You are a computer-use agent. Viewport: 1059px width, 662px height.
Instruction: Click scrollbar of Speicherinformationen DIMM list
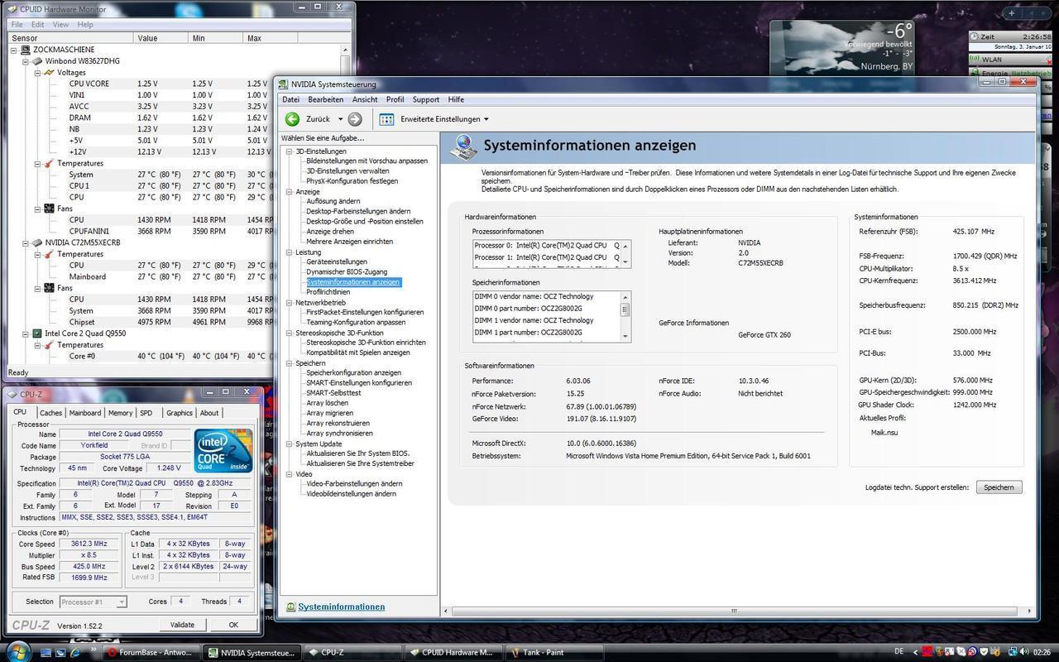(625, 315)
